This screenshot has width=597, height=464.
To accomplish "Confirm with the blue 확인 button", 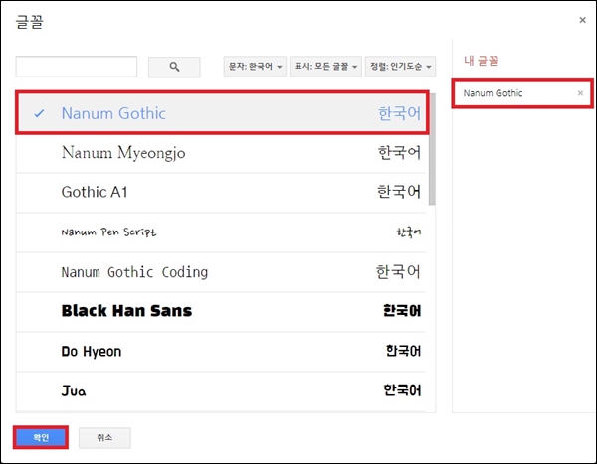I will pos(41,437).
